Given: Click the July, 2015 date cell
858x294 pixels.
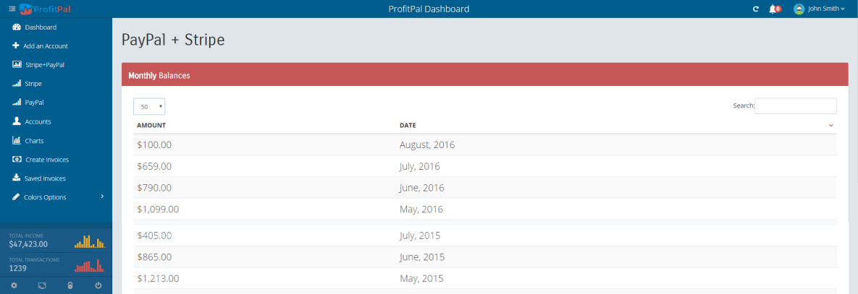Looking at the screenshot, I should [420, 235].
